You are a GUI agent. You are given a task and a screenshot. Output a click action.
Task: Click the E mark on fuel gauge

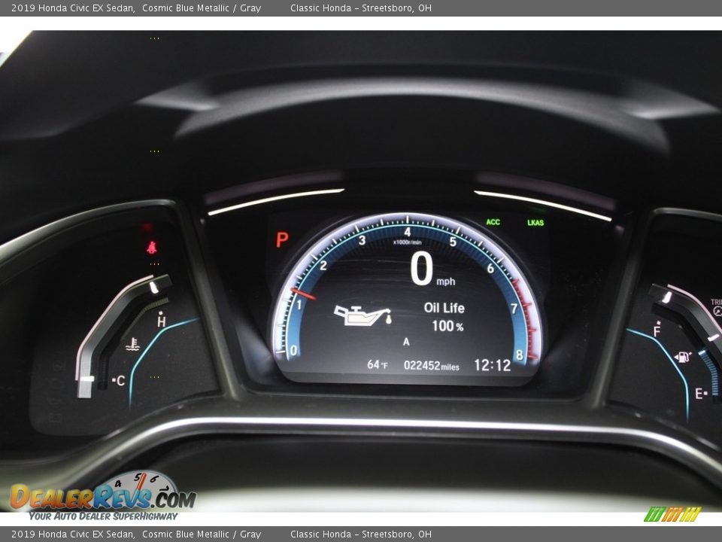click(699, 394)
